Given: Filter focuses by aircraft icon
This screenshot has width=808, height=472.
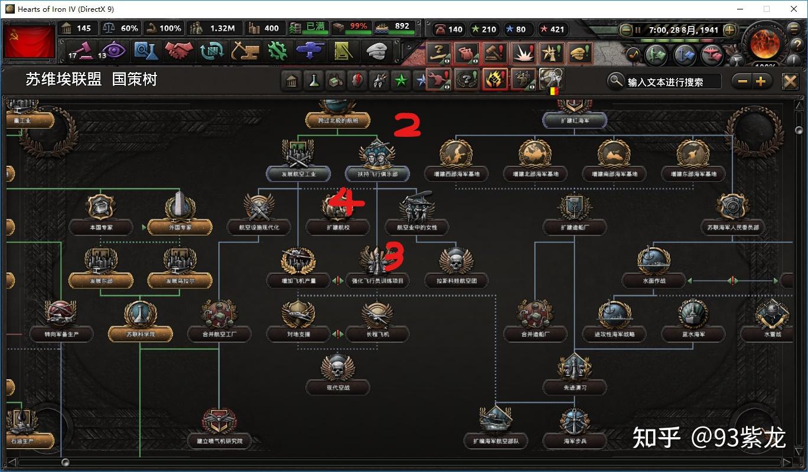Looking at the screenshot, I should tap(379, 81).
